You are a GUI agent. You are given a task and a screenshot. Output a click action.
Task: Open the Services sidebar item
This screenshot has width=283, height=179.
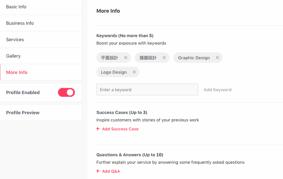pyautogui.click(x=41, y=39)
